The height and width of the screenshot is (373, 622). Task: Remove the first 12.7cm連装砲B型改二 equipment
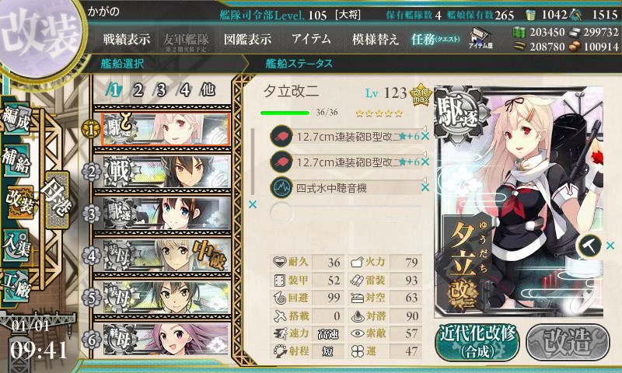tap(425, 136)
